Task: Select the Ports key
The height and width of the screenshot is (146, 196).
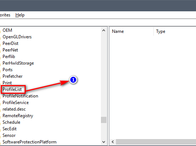Action: pos(7,70)
